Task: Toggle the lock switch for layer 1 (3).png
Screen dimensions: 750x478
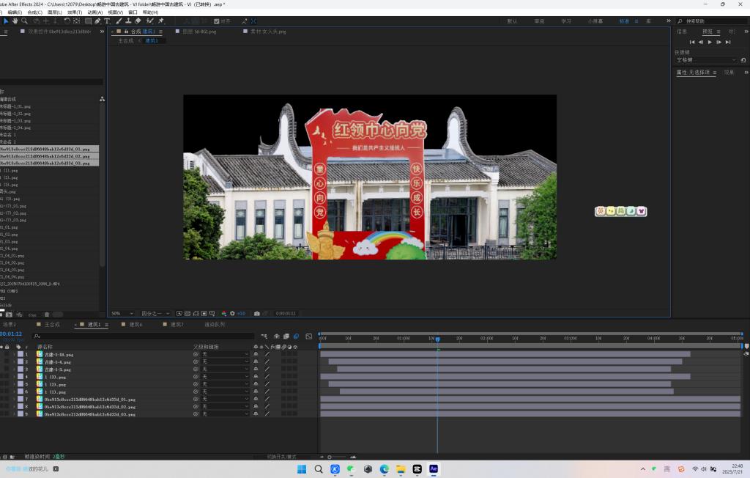Action: (x=8, y=377)
